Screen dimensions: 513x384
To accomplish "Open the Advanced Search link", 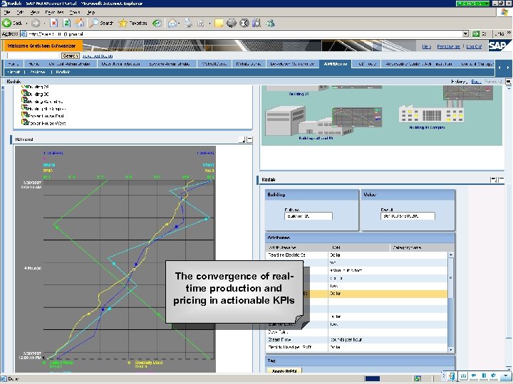I will click(97, 56).
